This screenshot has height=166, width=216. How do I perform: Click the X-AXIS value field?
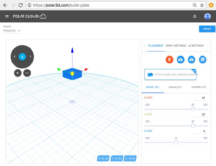pos(200,98)
